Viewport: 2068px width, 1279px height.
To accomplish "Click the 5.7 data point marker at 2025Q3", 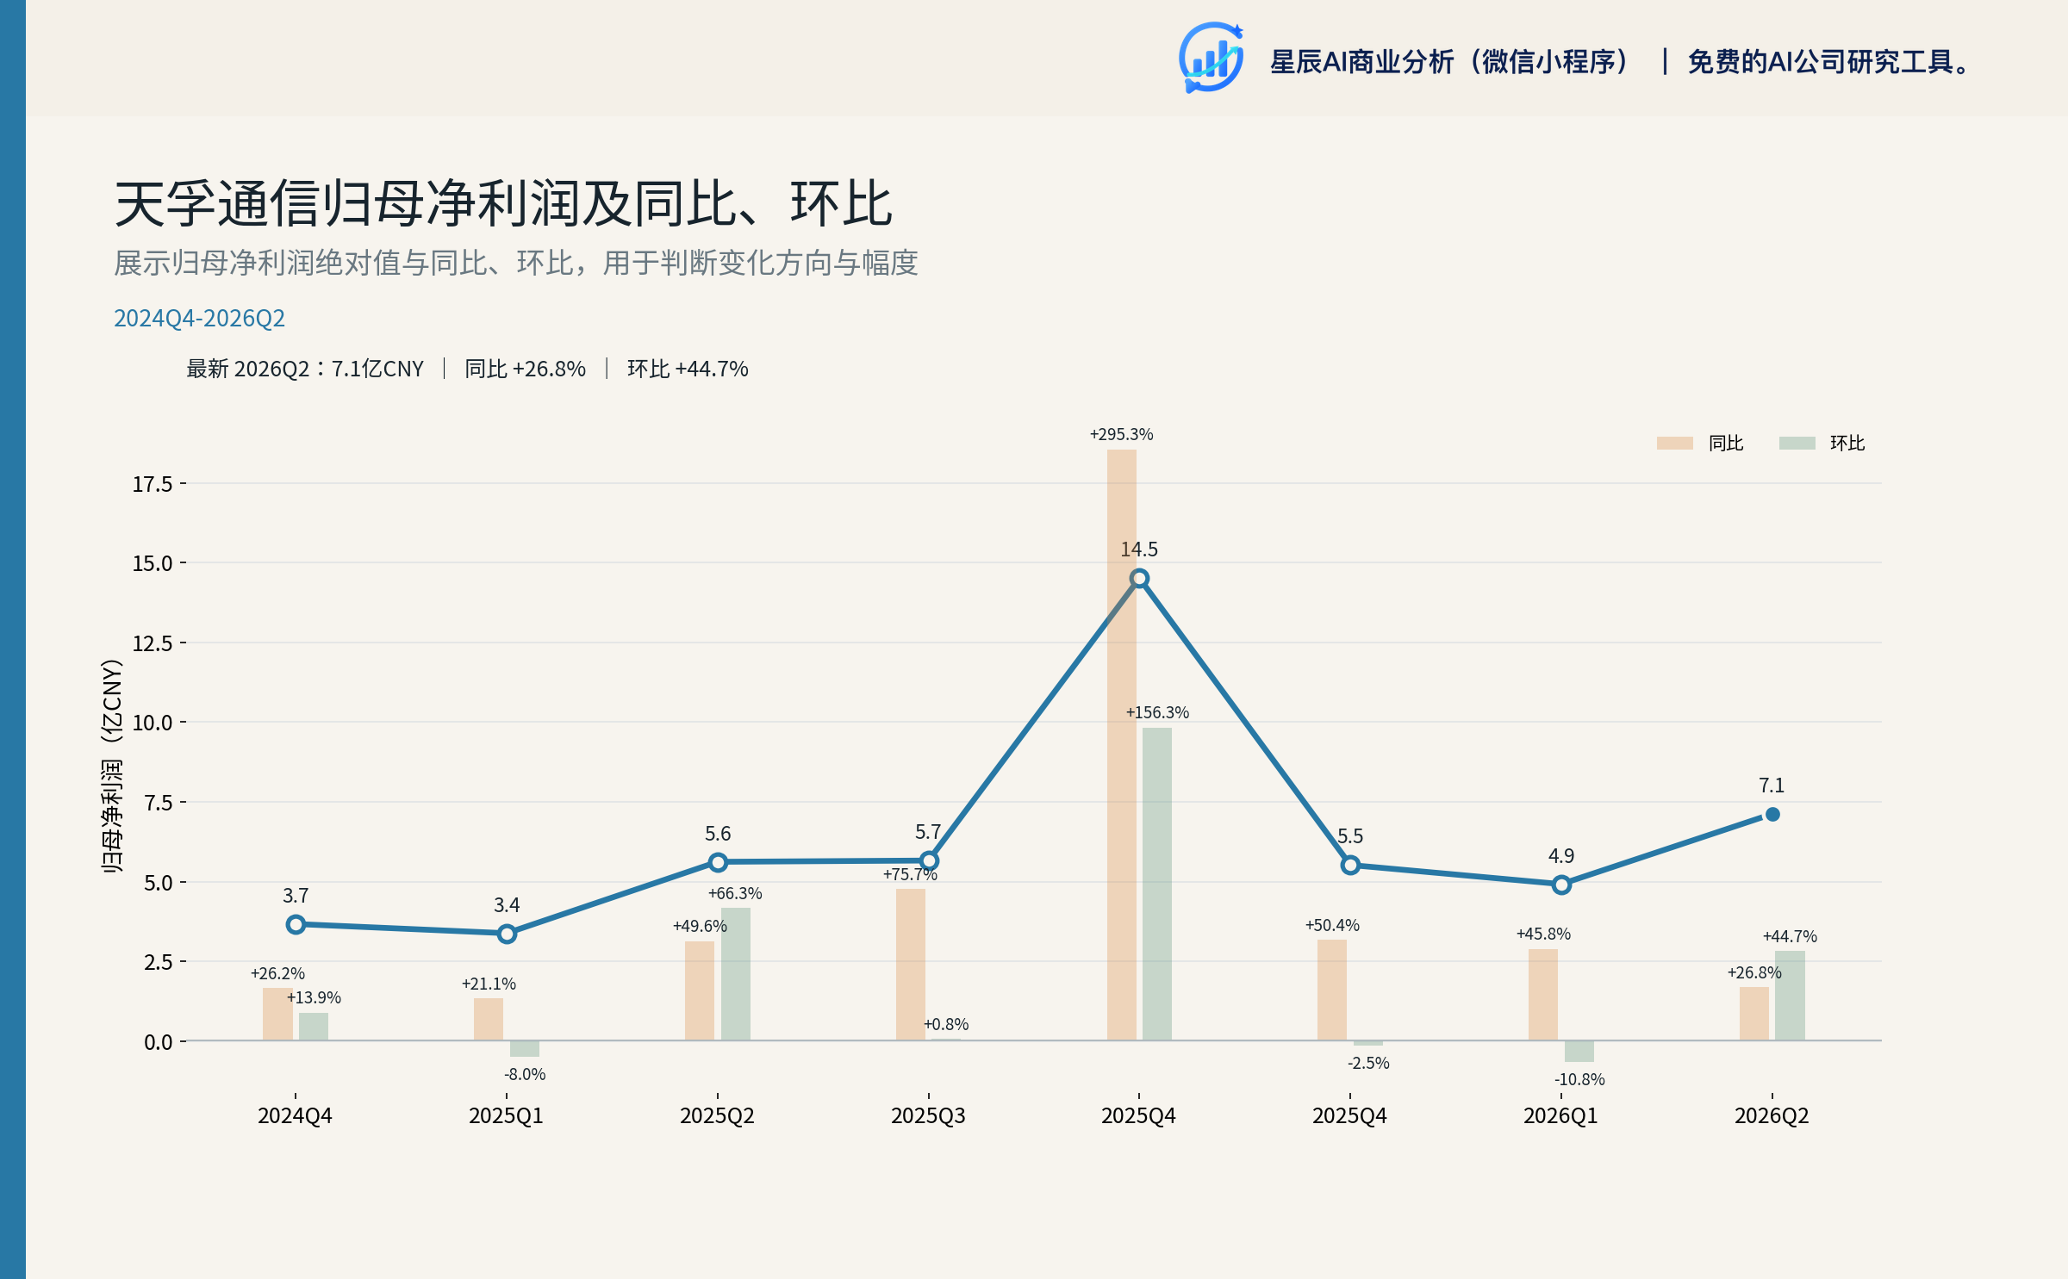I will [929, 860].
